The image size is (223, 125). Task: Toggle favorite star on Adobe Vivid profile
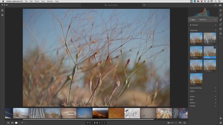[x=201, y=75]
